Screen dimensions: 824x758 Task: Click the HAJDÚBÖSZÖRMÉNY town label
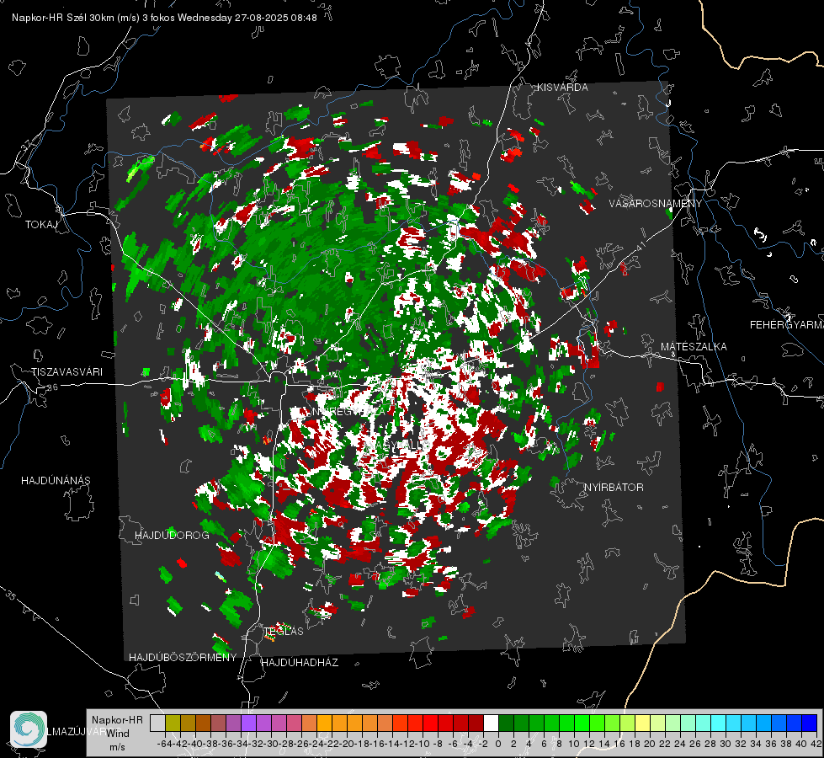[x=183, y=658]
